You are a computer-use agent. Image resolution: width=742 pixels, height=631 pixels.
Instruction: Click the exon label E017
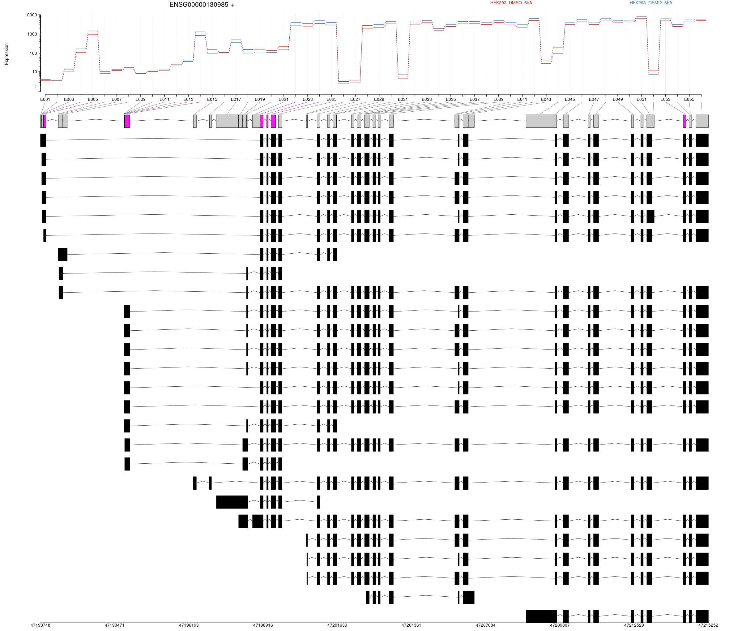pyautogui.click(x=236, y=99)
